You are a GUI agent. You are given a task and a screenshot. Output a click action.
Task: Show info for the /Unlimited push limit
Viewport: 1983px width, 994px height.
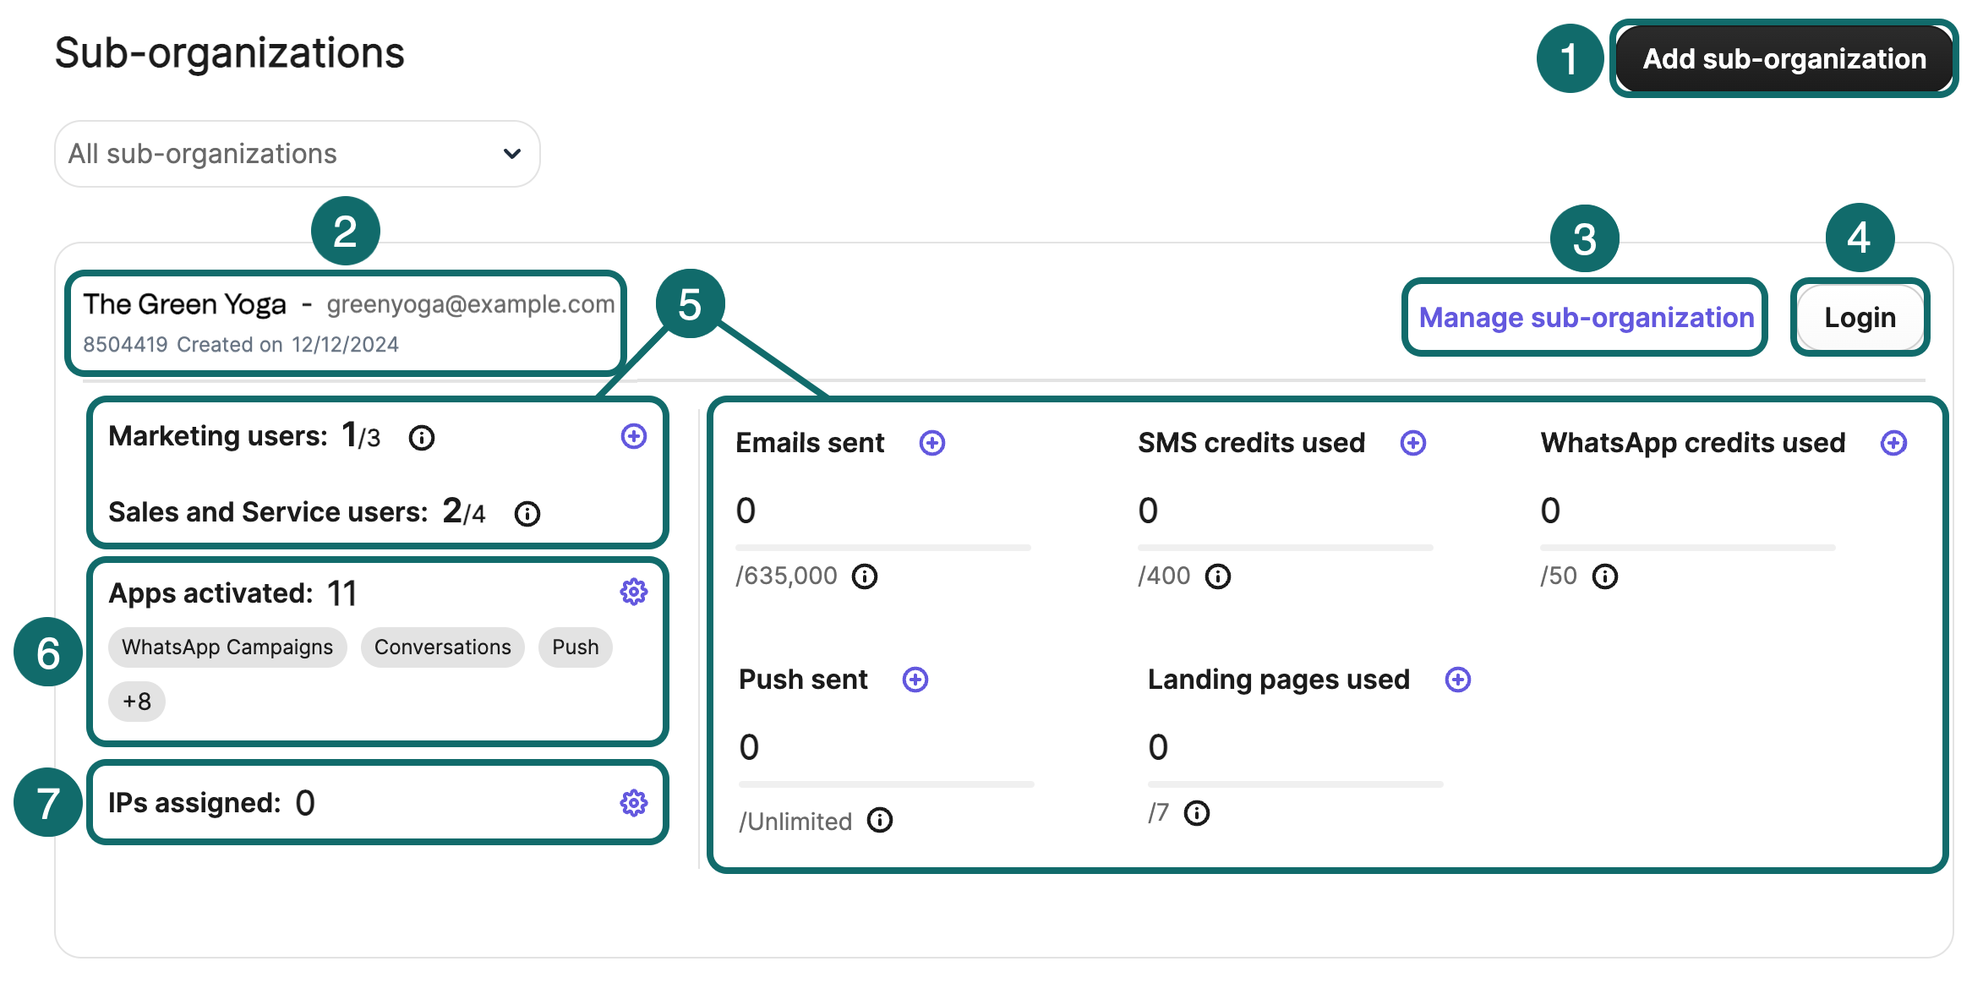(x=880, y=820)
